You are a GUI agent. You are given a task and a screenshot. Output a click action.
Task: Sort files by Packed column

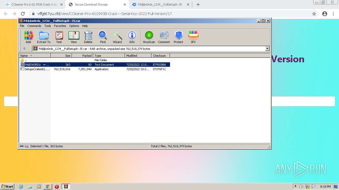[82, 55]
